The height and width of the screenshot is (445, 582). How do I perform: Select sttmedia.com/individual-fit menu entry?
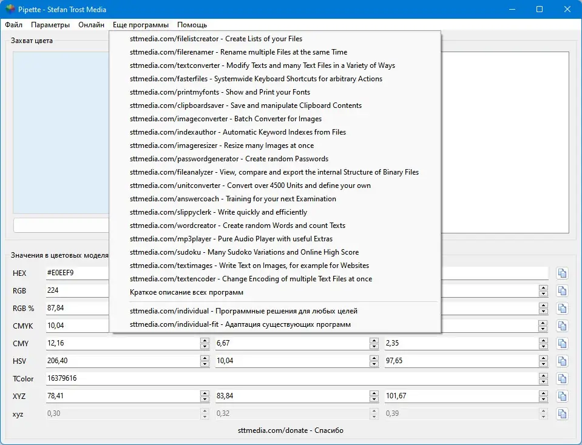[x=275, y=324]
